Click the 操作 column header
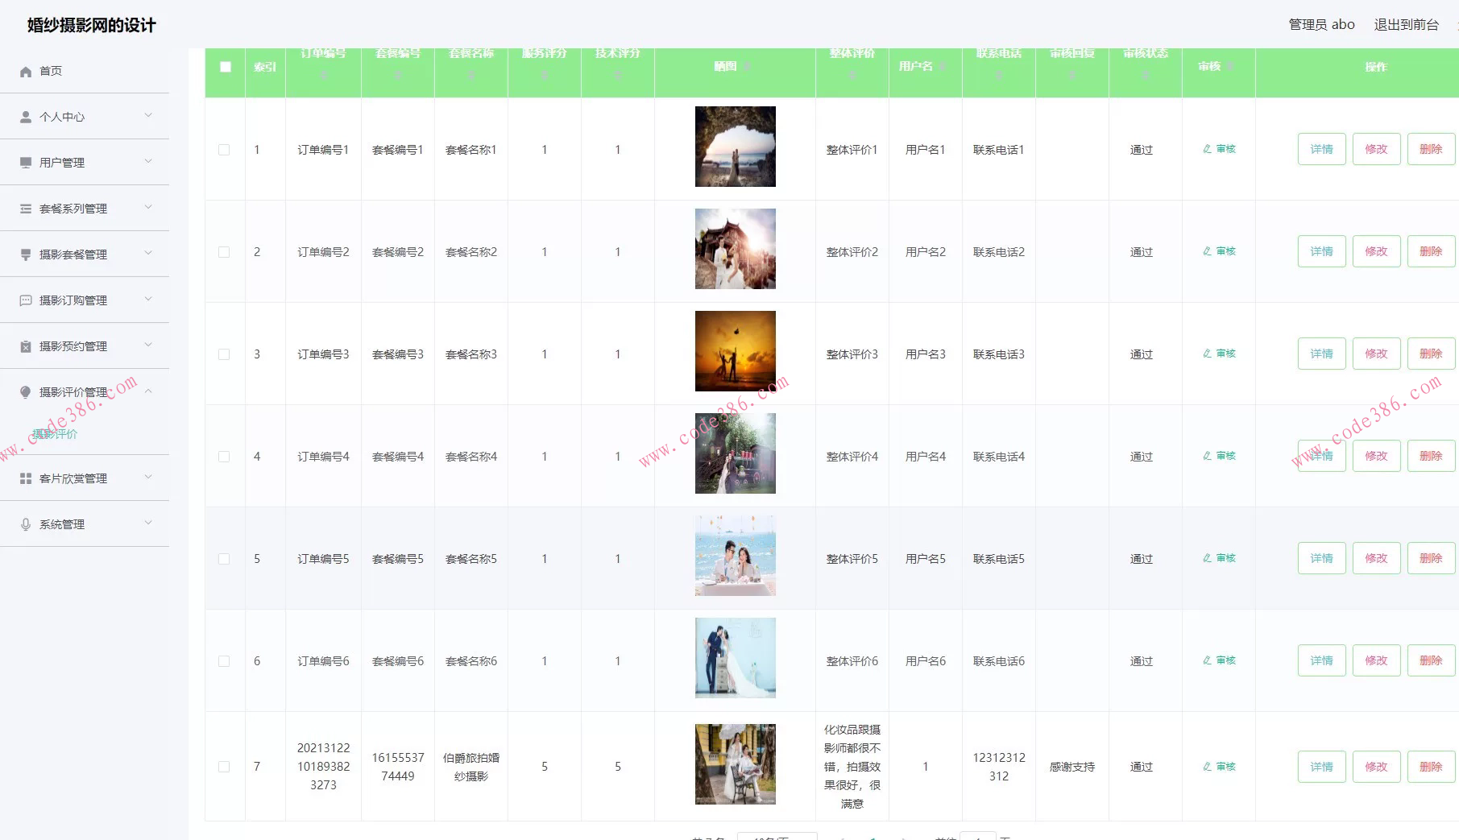This screenshot has width=1459, height=840. tap(1376, 67)
